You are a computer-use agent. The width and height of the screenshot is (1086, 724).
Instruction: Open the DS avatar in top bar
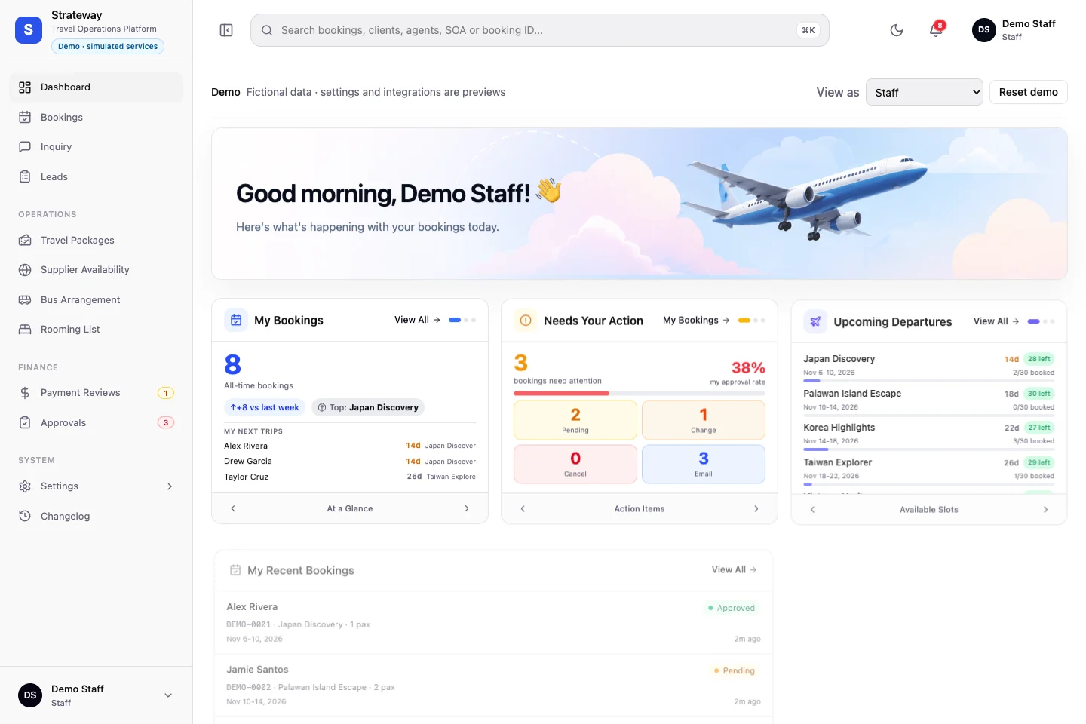tap(984, 30)
